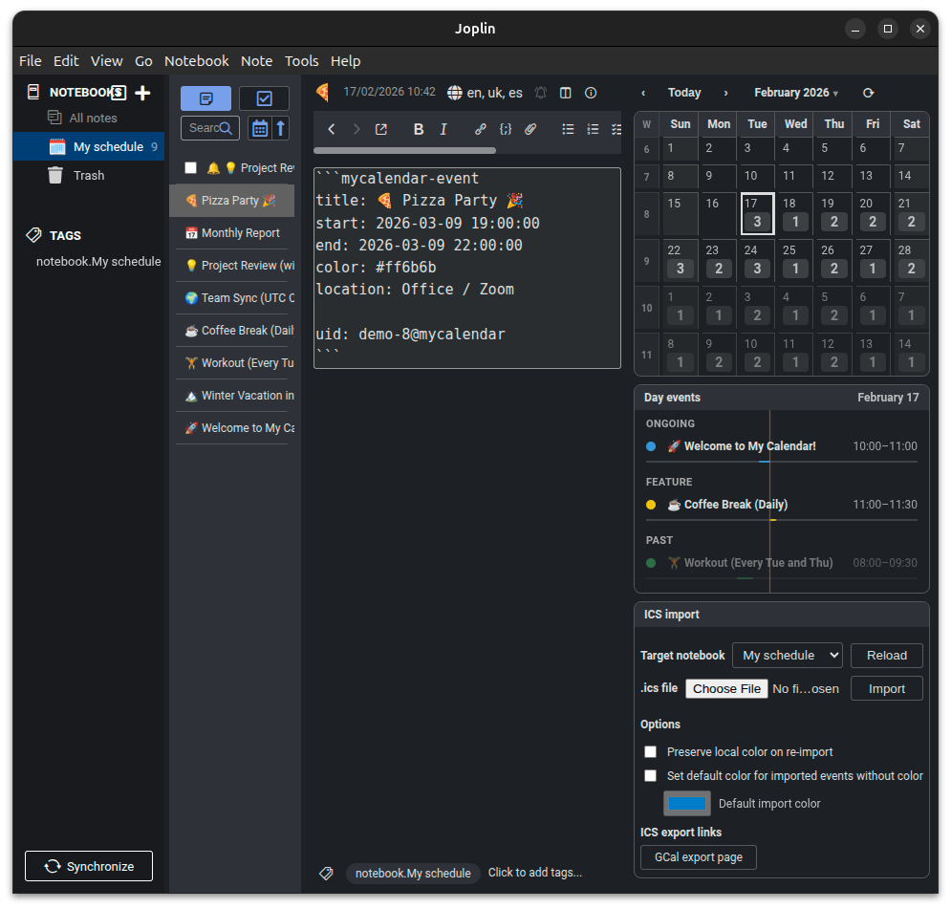Enable Preserve local color on re-import
Image resolution: width=951 pixels, height=909 pixels.
650,752
